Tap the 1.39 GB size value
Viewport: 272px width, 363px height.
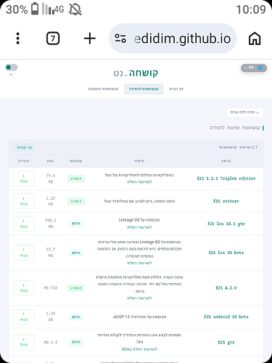coord(51,317)
